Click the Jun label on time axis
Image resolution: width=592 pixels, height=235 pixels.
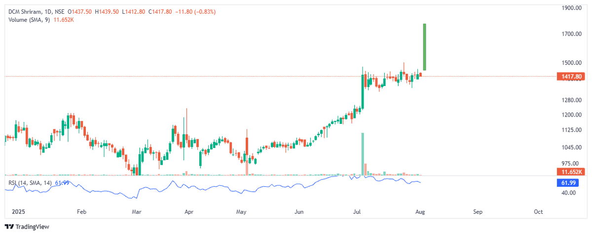point(298,212)
